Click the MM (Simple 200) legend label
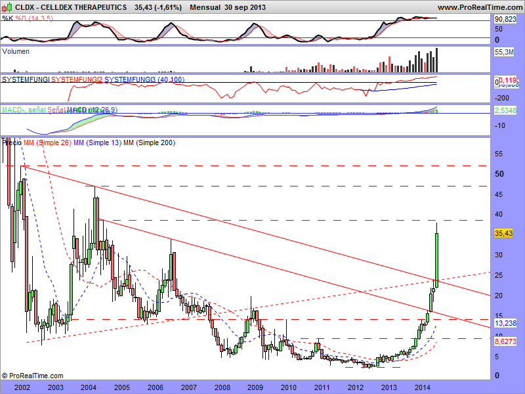The image size is (525, 394). 150,142
